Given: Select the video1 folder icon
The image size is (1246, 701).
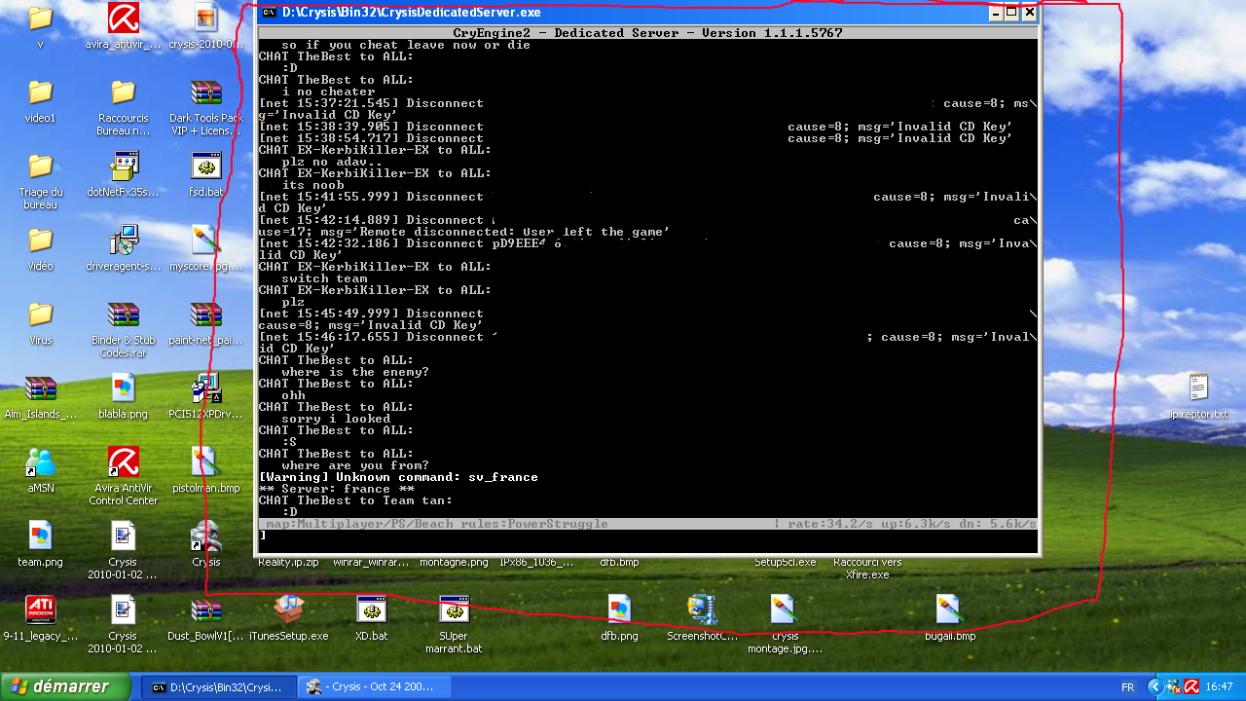Looking at the screenshot, I should point(40,92).
